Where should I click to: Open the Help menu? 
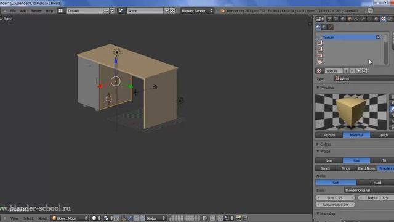point(49,11)
